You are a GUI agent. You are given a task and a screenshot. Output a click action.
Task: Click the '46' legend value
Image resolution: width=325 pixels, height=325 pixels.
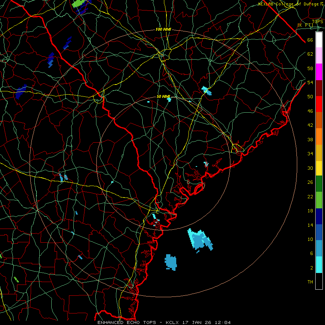pyautogui.click(x=310, y=111)
